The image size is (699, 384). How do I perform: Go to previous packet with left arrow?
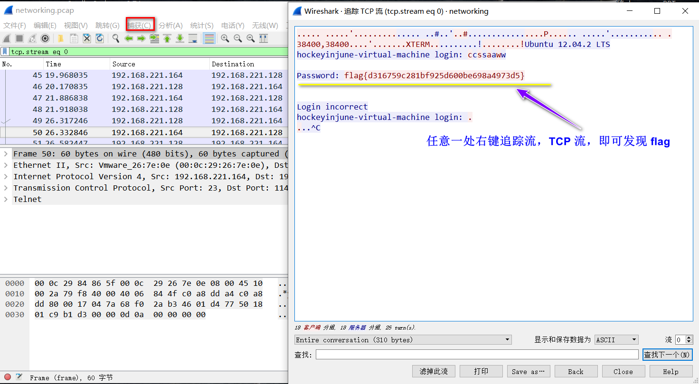click(x=129, y=38)
